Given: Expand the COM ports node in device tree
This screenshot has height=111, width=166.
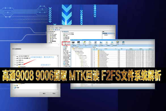Looking at the screenshot, I should [x=63, y=43].
